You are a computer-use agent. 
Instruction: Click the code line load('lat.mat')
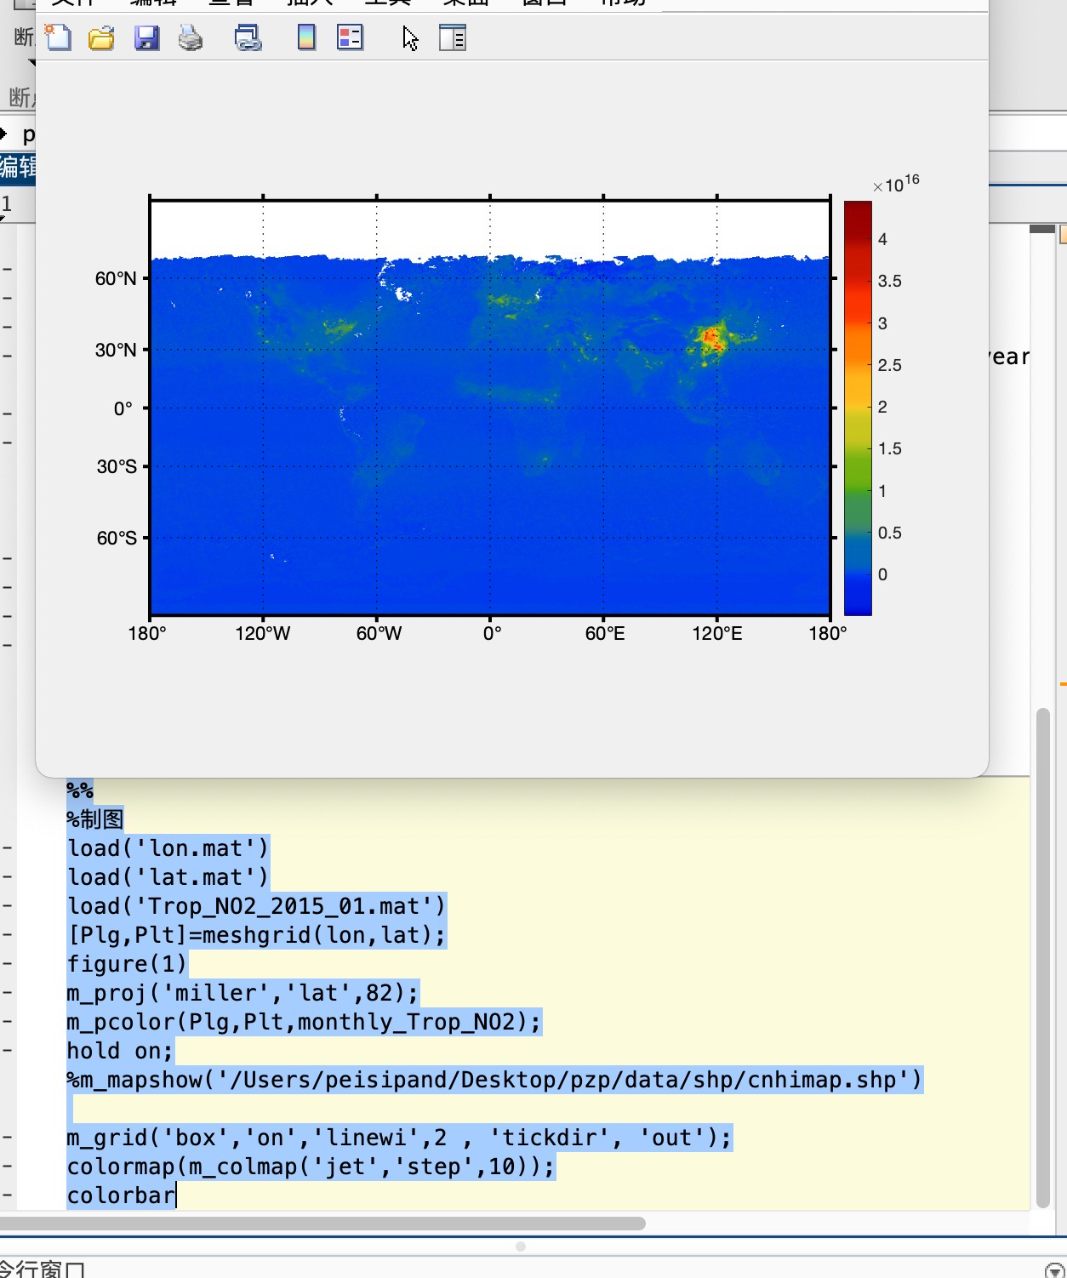point(168,877)
